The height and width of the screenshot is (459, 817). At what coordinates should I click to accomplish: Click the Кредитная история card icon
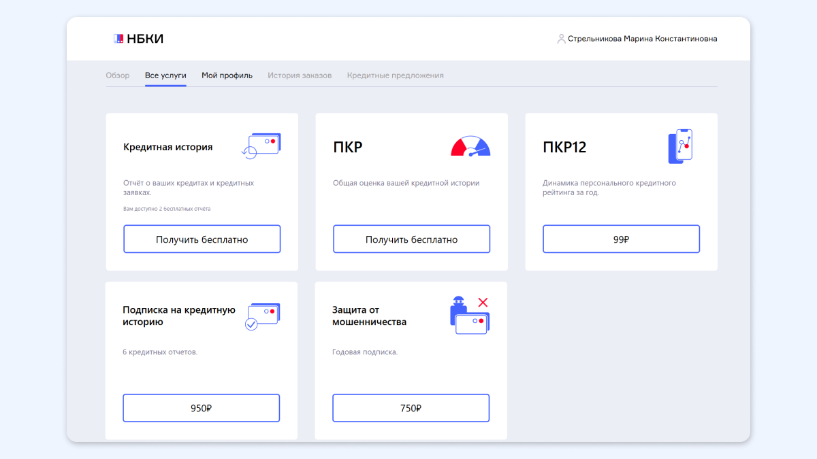click(x=261, y=146)
